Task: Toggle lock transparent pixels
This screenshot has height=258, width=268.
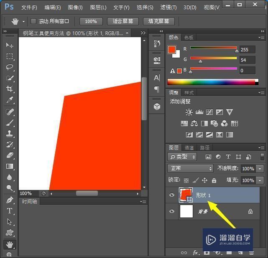Action: click(186, 180)
